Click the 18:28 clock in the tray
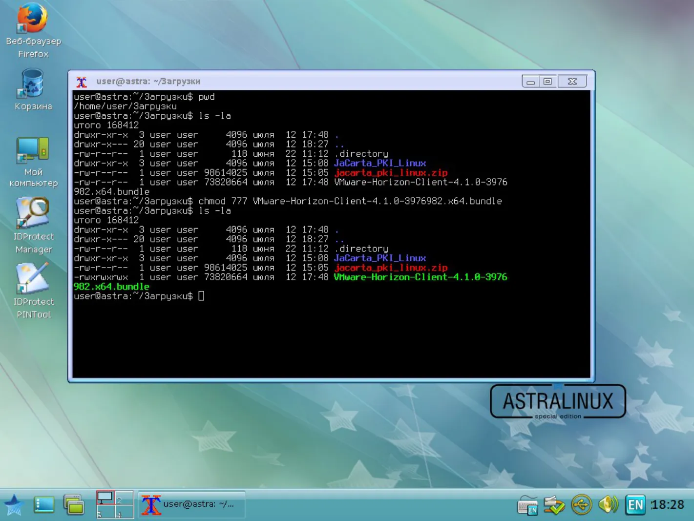The image size is (694, 521). point(668,505)
